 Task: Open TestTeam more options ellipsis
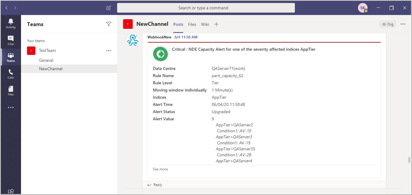(109, 51)
